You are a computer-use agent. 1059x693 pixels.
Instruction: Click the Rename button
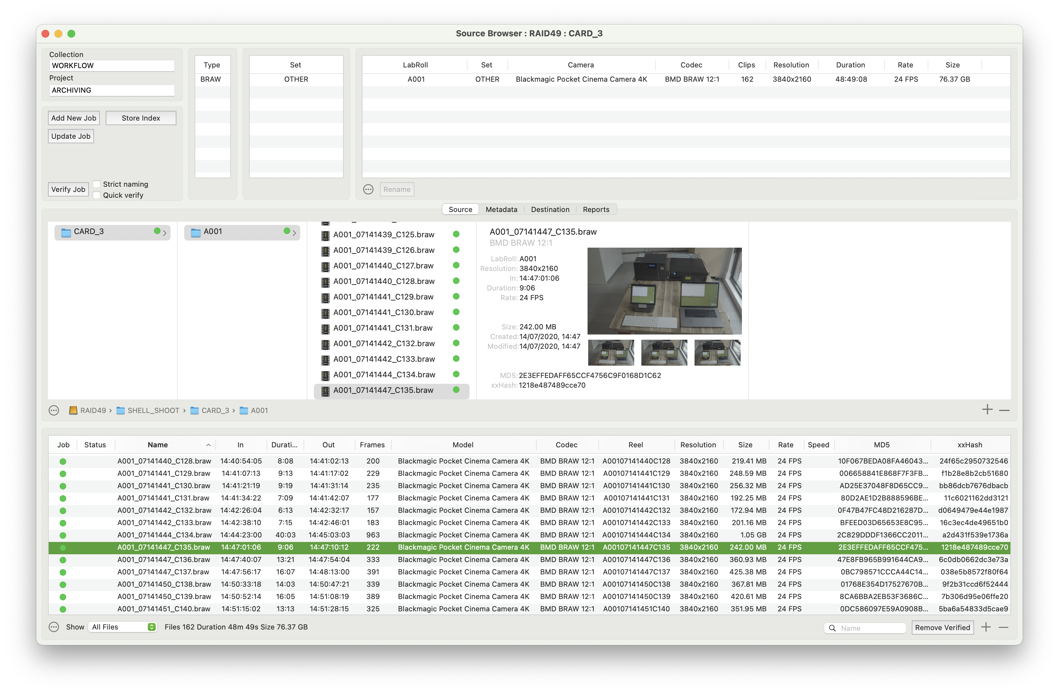coord(397,190)
